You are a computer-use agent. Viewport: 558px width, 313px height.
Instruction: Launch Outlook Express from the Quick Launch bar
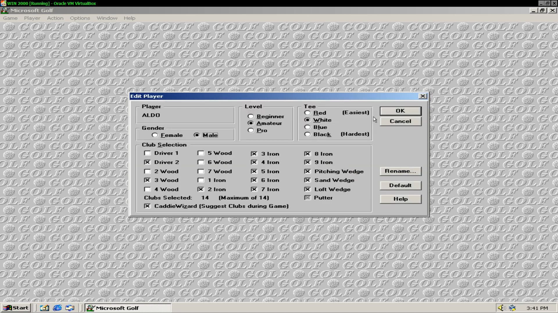click(x=70, y=308)
